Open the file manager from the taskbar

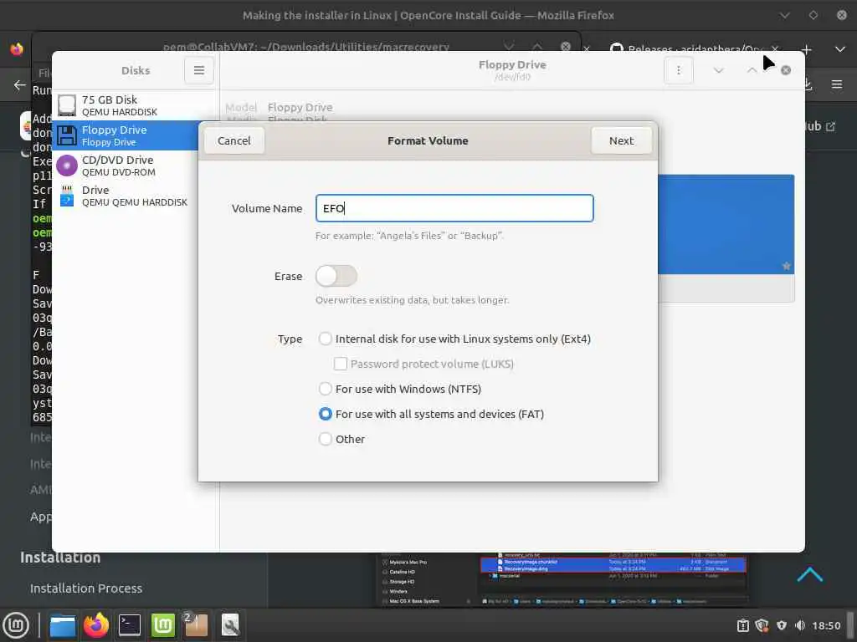tap(62, 625)
